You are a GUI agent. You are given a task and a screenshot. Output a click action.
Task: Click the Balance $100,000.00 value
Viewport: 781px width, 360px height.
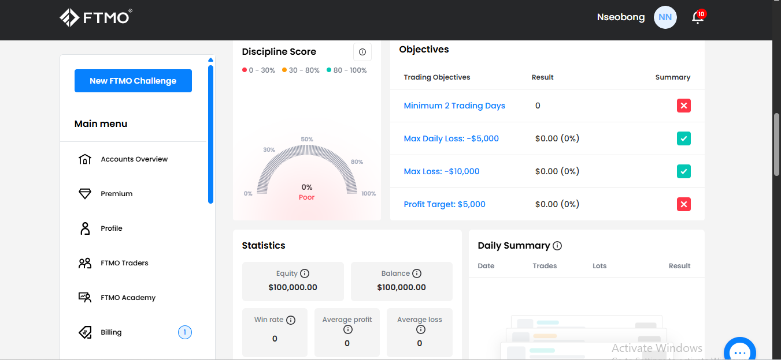(402, 287)
